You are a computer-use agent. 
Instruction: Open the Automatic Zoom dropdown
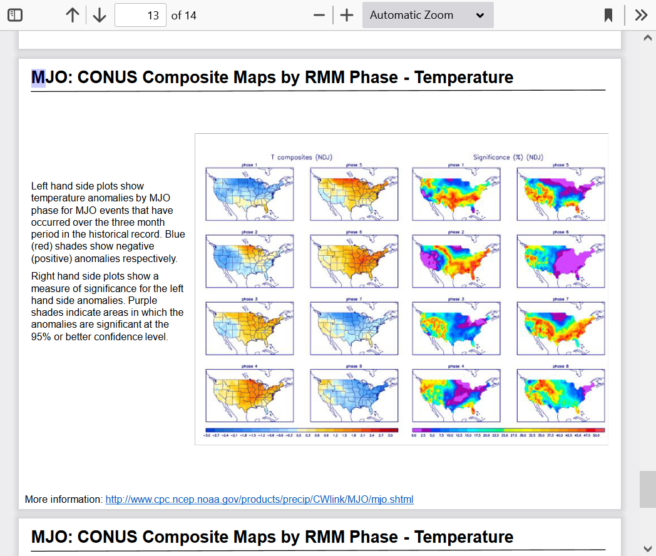tap(428, 15)
